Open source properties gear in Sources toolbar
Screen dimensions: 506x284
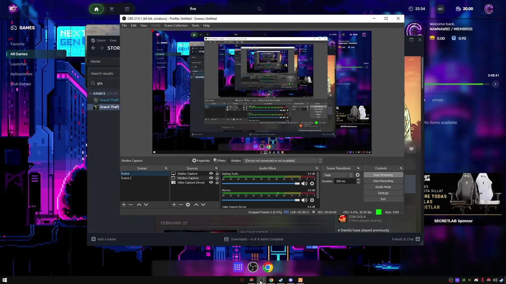click(x=188, y=204)
